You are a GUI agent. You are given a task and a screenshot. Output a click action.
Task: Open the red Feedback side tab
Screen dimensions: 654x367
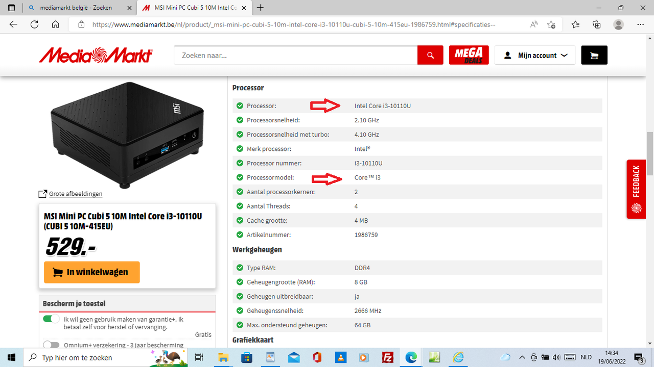(x=636, y=189)
